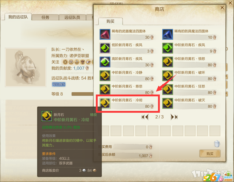Pick the 中阶新月黄石·冷彻 item icon
234x182 pixels.
105,103
